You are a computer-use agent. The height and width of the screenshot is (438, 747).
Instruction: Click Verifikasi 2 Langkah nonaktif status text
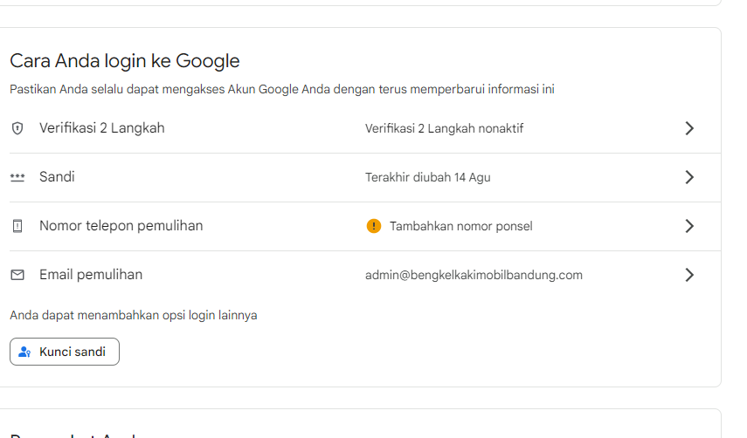pyautogui.click(x=444, y=128)
